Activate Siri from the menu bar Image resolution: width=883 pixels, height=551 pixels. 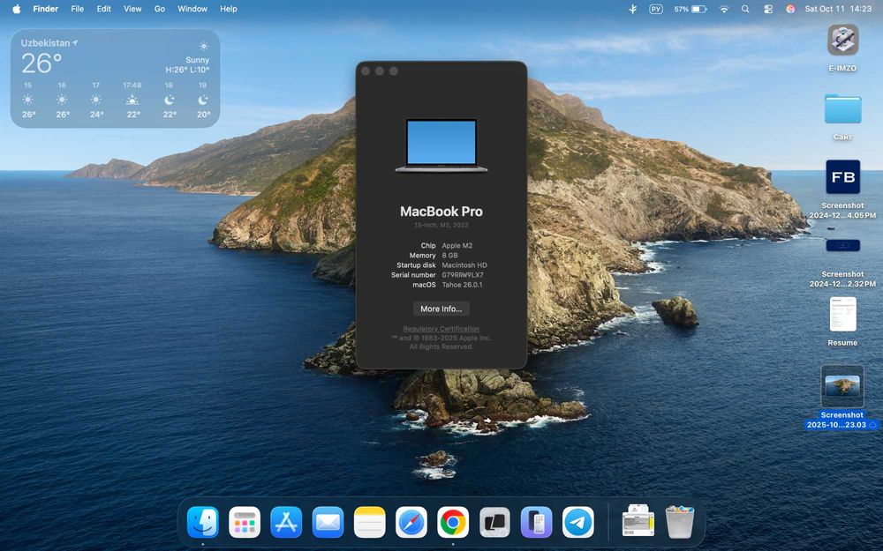click(x=790, y=9)
